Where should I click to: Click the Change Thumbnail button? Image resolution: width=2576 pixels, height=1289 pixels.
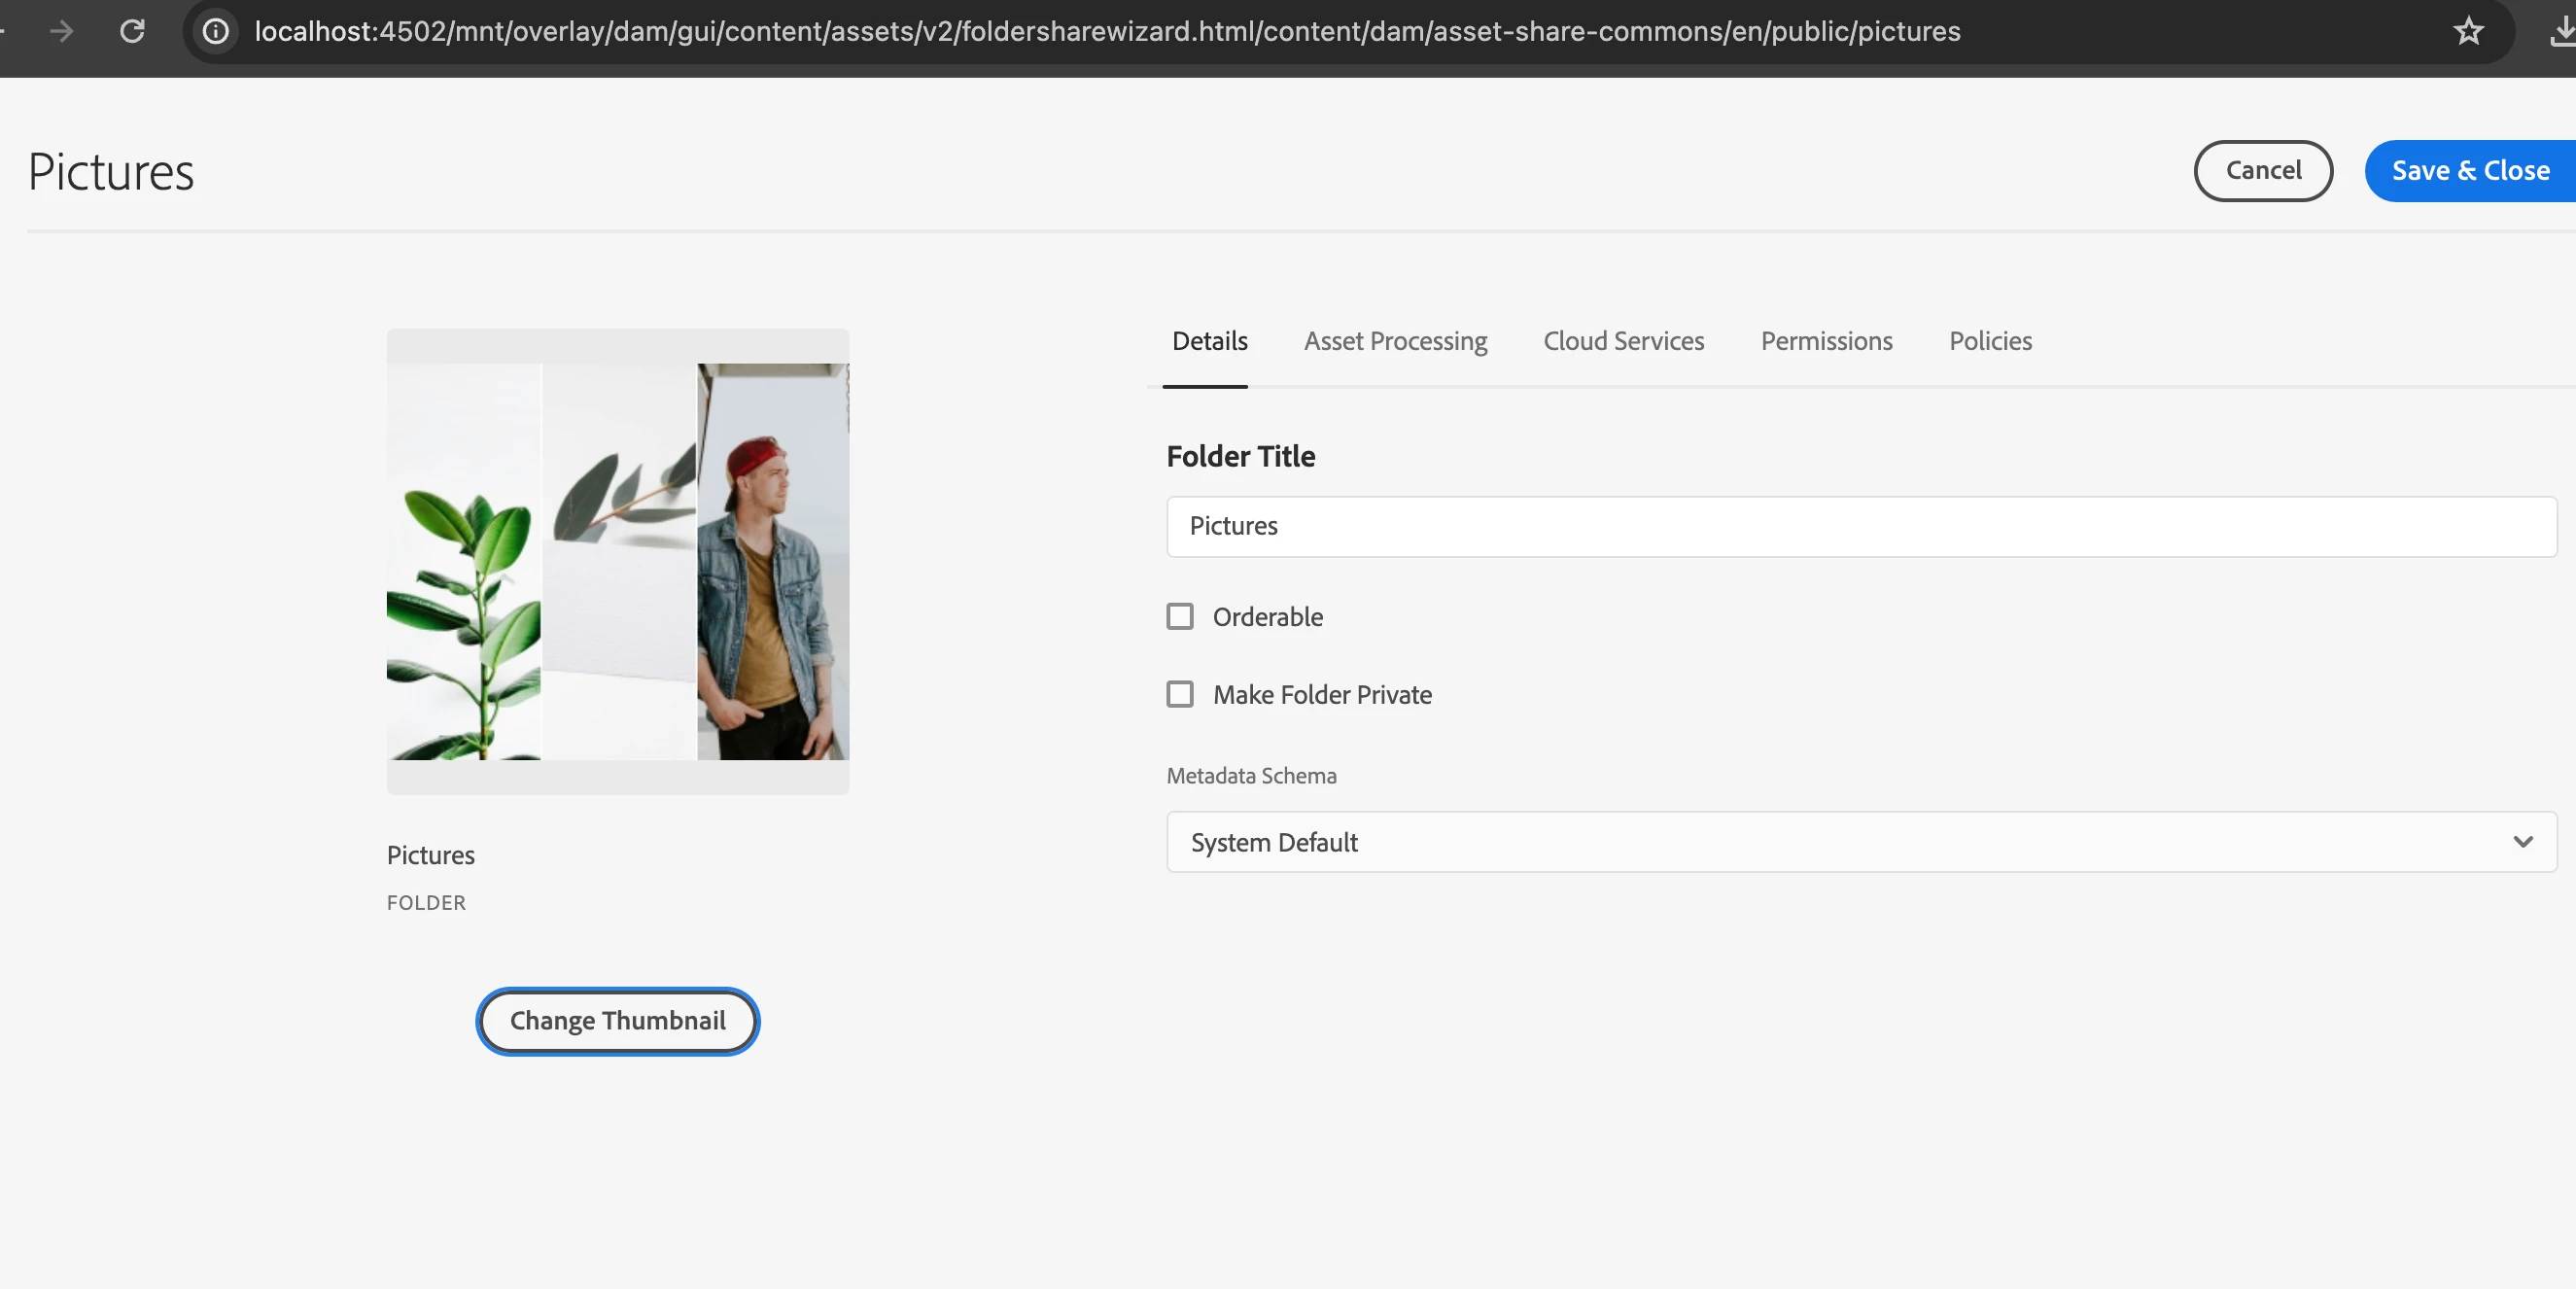click(x=617, y=1020)
